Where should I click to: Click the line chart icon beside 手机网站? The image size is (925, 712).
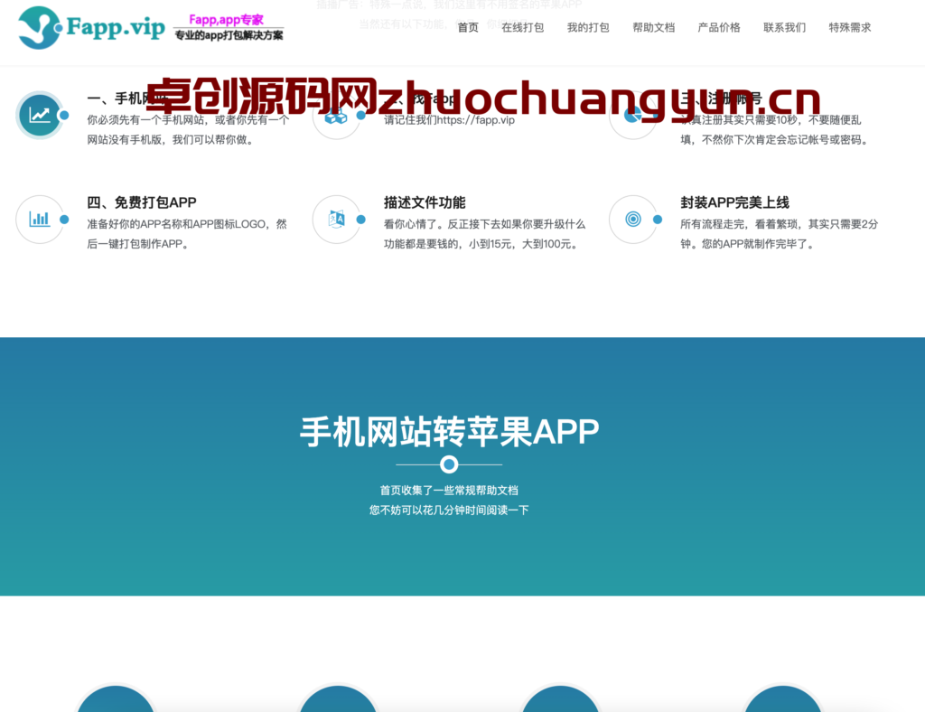point(40,115)
